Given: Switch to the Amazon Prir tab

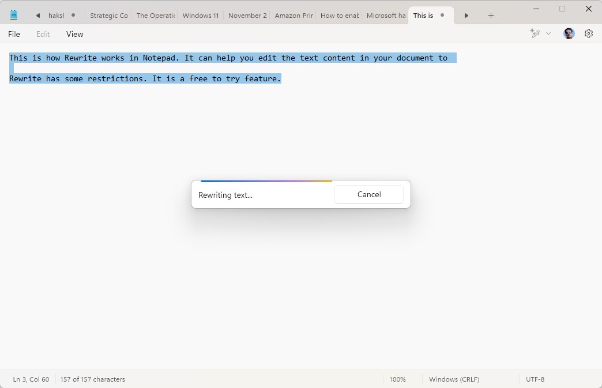Looking at the screenshot, I should 294,16.
